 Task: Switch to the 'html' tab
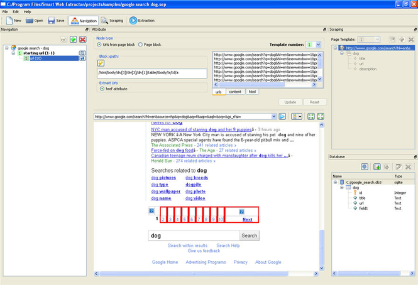pos(252,92)
